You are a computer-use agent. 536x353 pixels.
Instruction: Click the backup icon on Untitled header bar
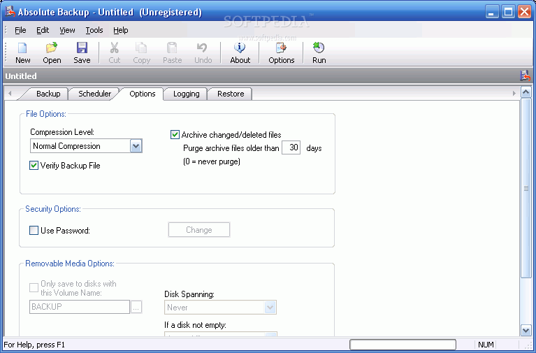[525, 75]
